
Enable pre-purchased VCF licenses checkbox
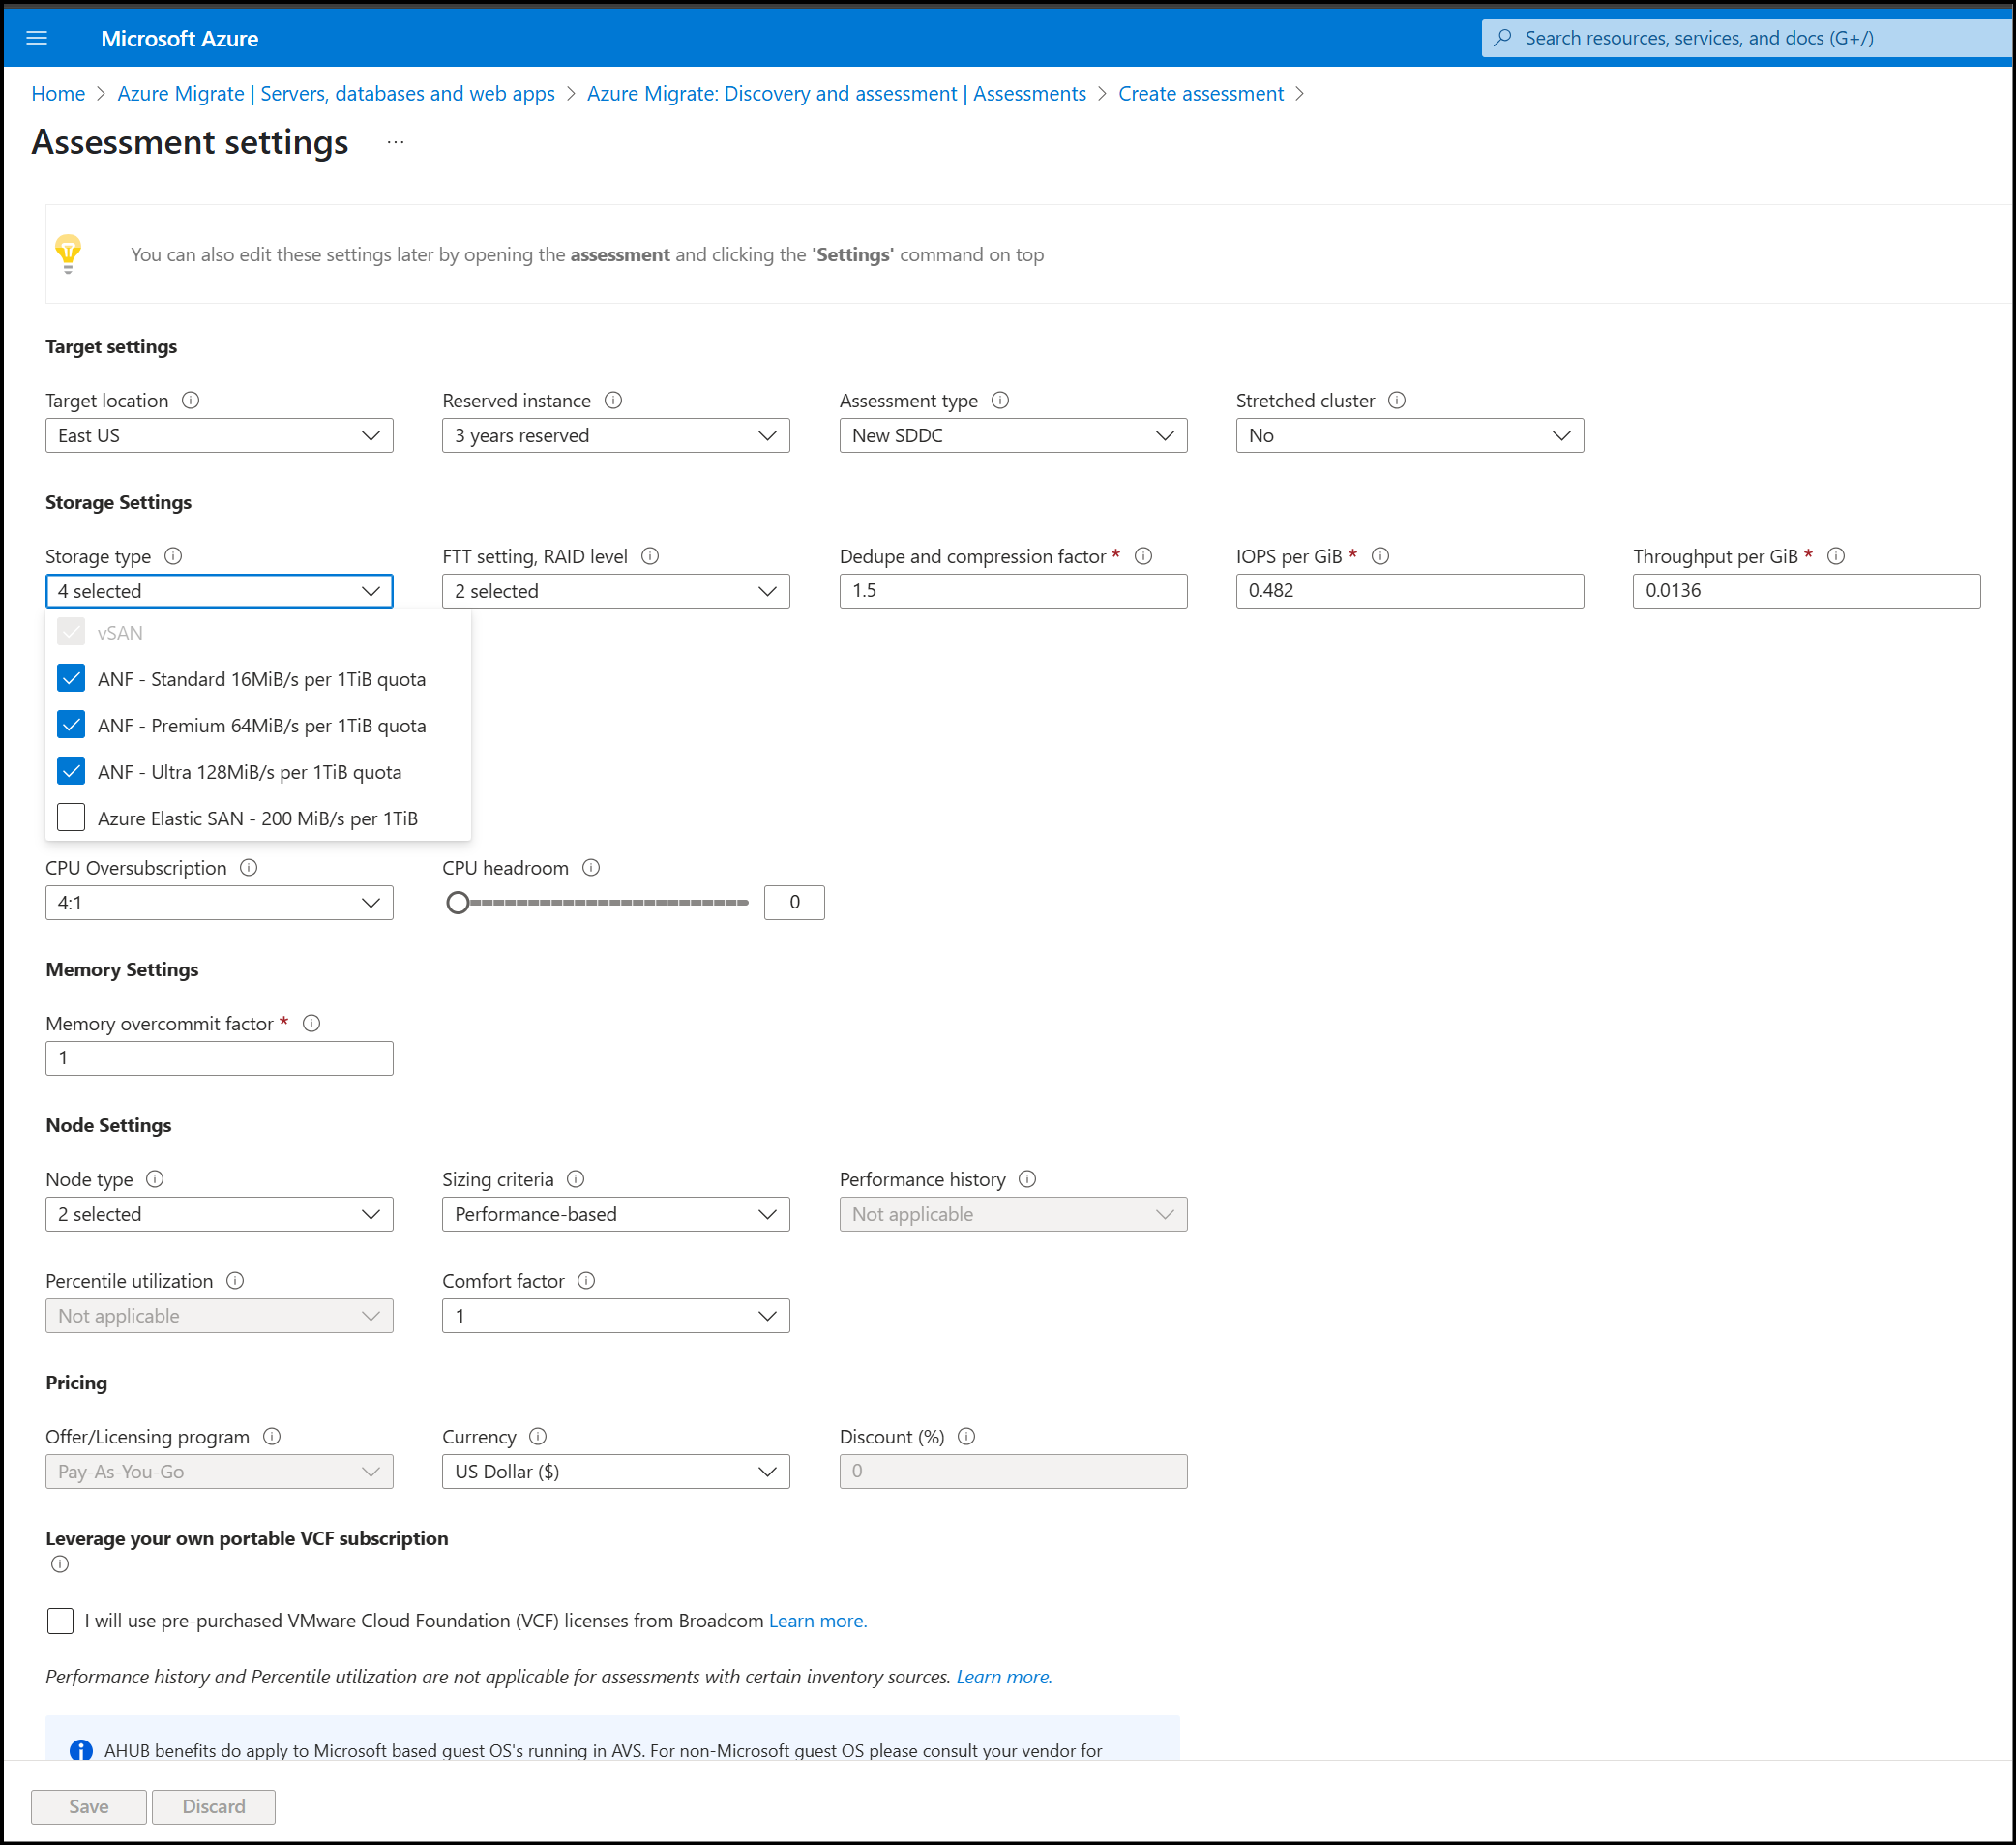(x=60, y=1621)
